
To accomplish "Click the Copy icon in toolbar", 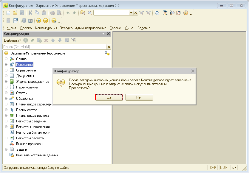I will click(37, 13).
